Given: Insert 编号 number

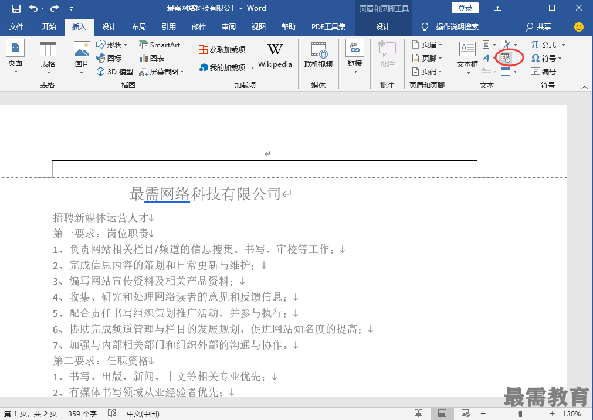Looking at the screenshot, I should 544,72.
